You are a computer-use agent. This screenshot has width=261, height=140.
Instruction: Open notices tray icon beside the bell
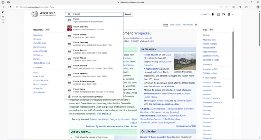point(219,14)
